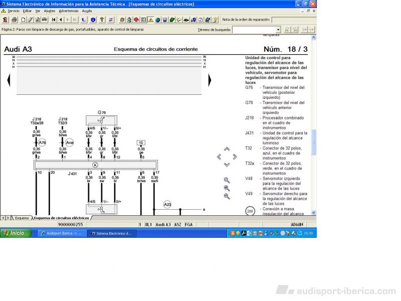This screenshot has height=301, width=401.
Task: Click the red-blue swap arrows icon
Action: pos(111,20)
